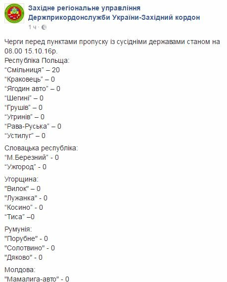Click the 'Ужгород - 0' entry
This screenshot has width=227, height=282.
[25, 167]
